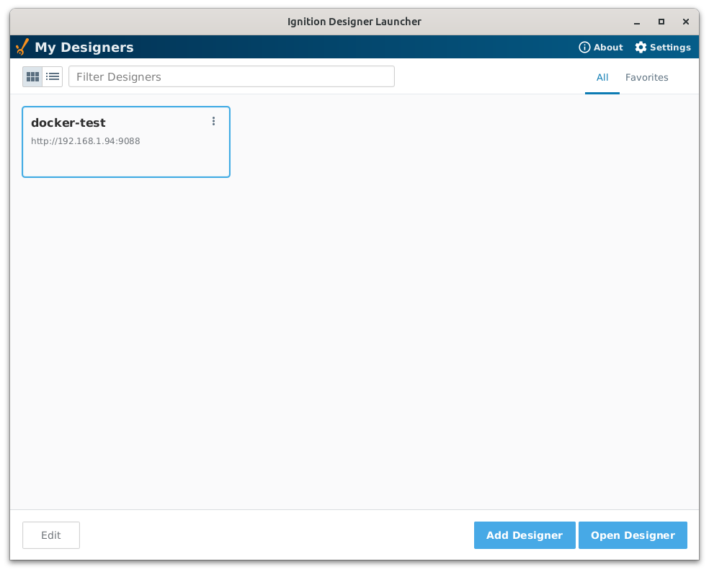Image resolution: width=709 pixels, height=572 pixels.
Task: Click the My Designers header title
Action: coord(84,48)
